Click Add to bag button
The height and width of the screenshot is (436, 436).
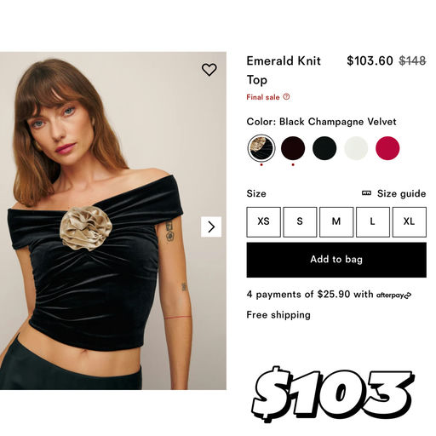pyautogui.click(x=336, y=260)
